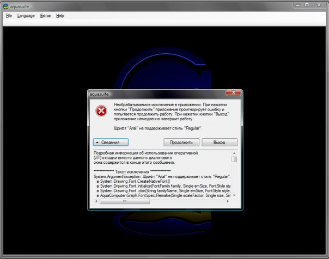Viewport: 329px width, 259px height.
Task: Click the System.ArgumentException line in details
Action: [x=162, y=176]
